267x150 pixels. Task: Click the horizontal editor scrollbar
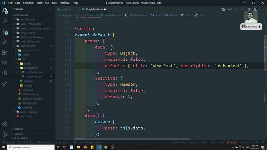point(132,139)
